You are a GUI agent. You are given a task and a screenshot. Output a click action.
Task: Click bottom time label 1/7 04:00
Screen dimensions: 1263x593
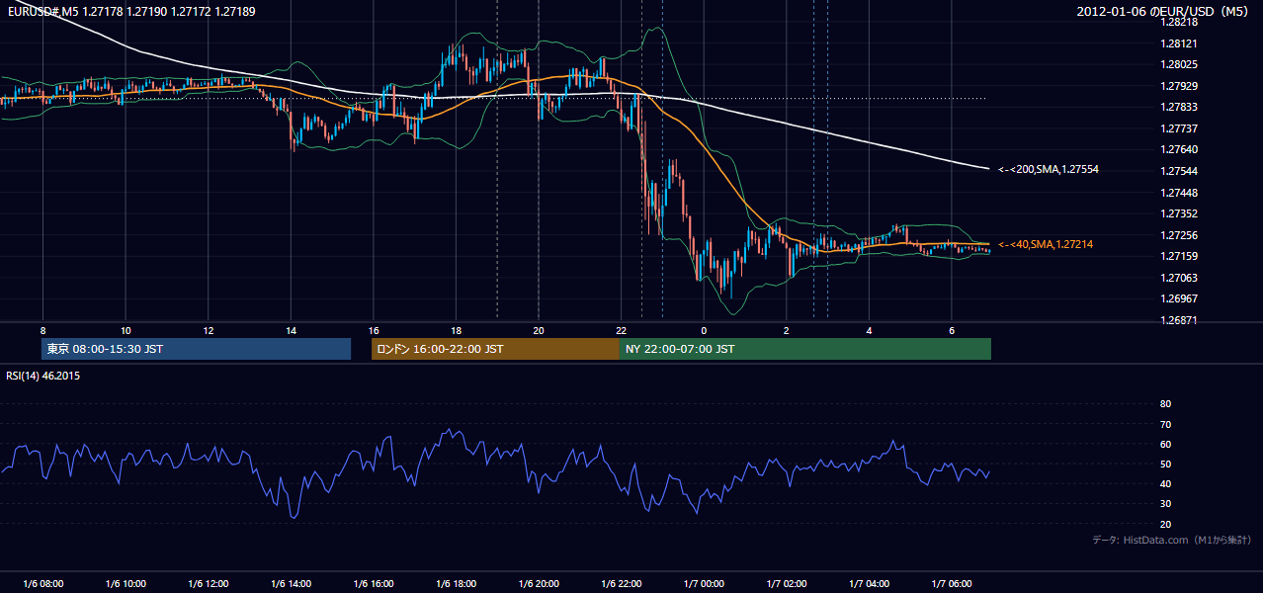click(x=869, y=583)
